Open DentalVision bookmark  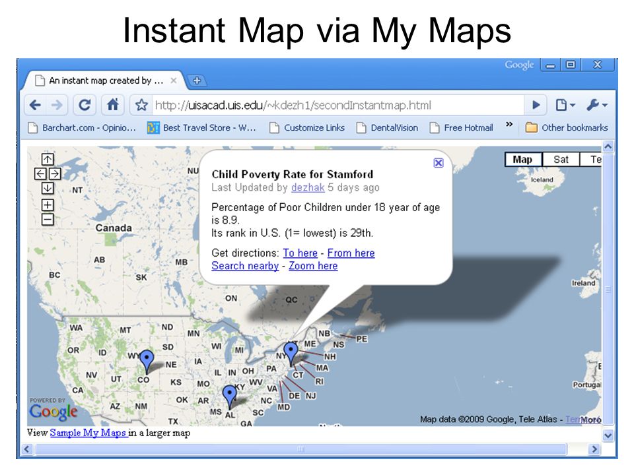coord(388,127)
